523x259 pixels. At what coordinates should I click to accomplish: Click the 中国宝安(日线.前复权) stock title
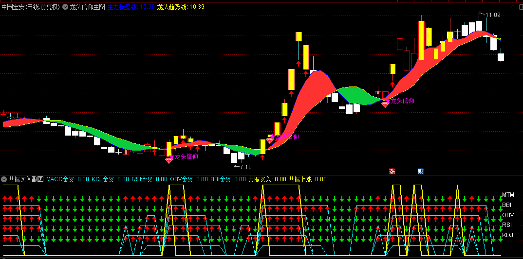(31, 7)
